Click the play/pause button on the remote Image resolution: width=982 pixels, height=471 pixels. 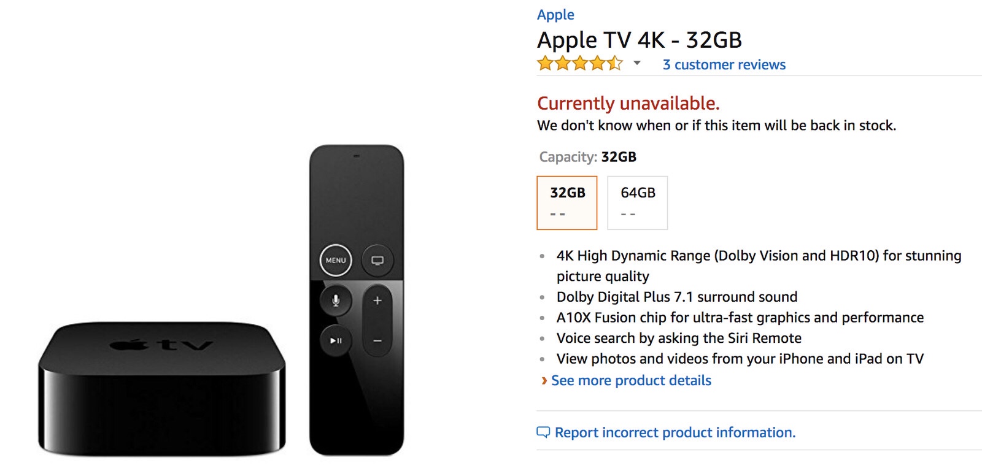tap(336, 340)
